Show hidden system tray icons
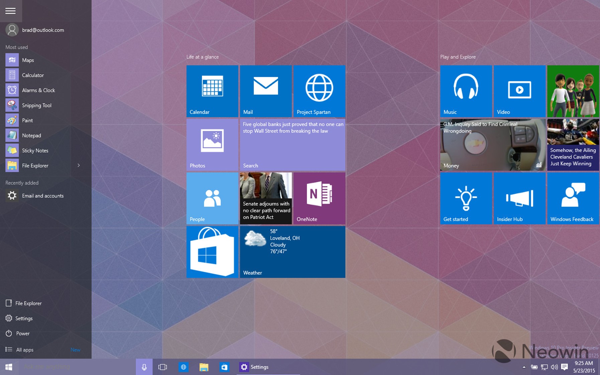 [x=524, y=367]
